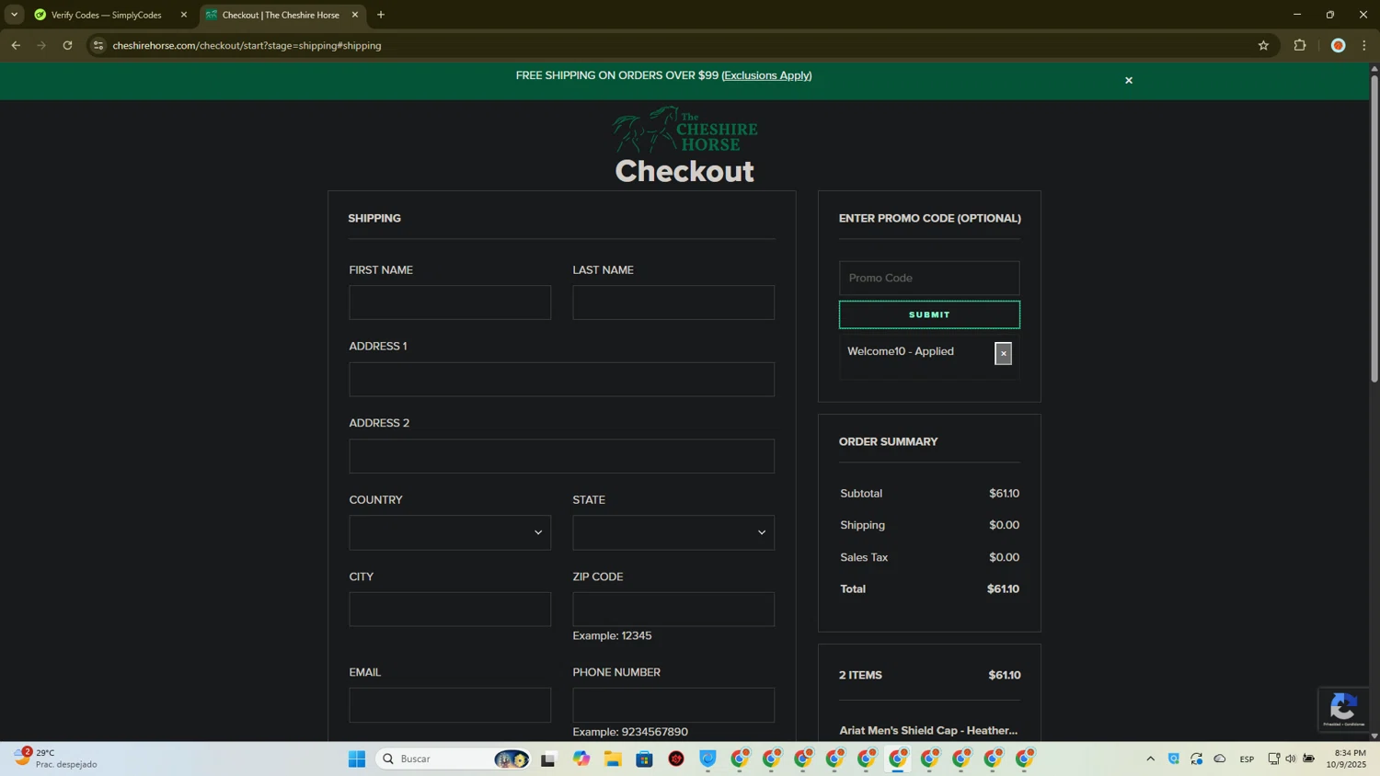Open the Chrome profile avatar
This screenshot has width=1380, height=776.
1339,45
